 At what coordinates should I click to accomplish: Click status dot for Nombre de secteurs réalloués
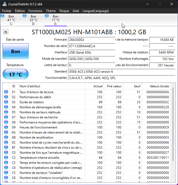(x=6, y=112)
